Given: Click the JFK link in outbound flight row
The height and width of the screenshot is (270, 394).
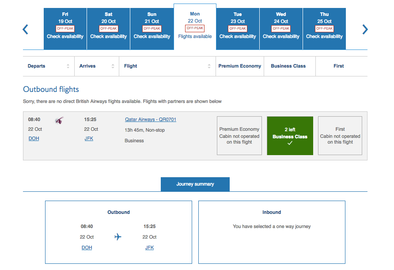Looking at the screenshot, I should coord(89,139).
